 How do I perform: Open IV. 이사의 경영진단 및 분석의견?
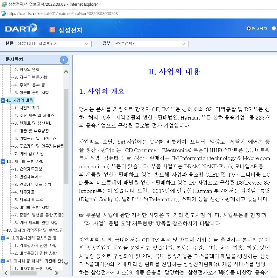pos(35,230)
